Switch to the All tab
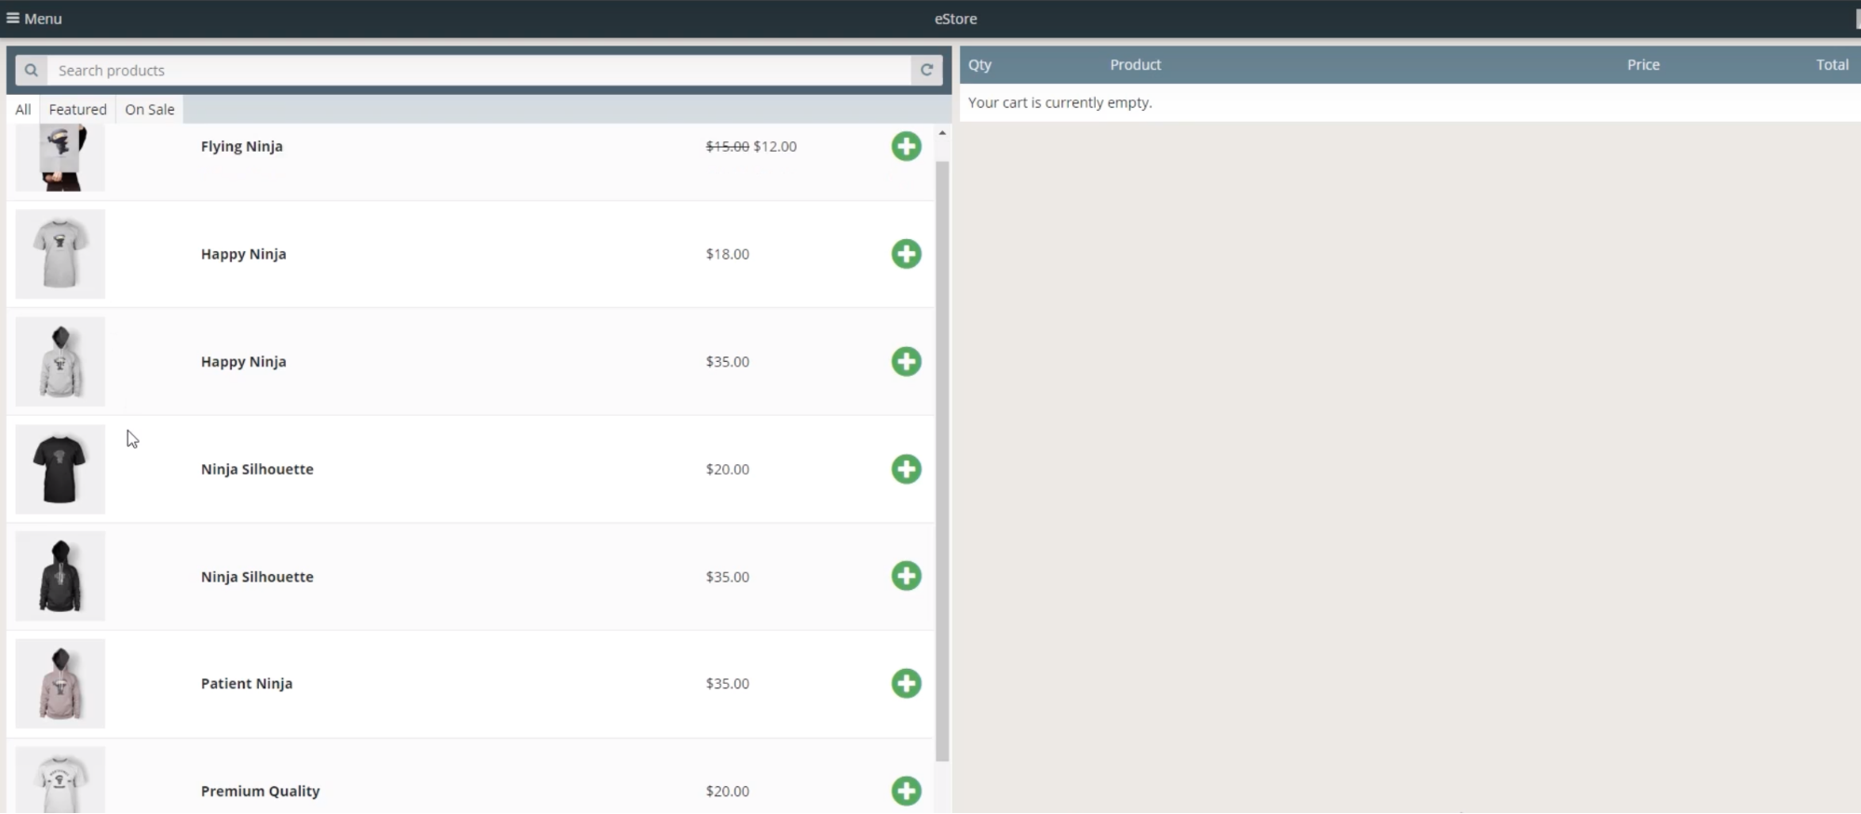The image size is (1861, 814). pyautogui.click(x=23, y=110)
